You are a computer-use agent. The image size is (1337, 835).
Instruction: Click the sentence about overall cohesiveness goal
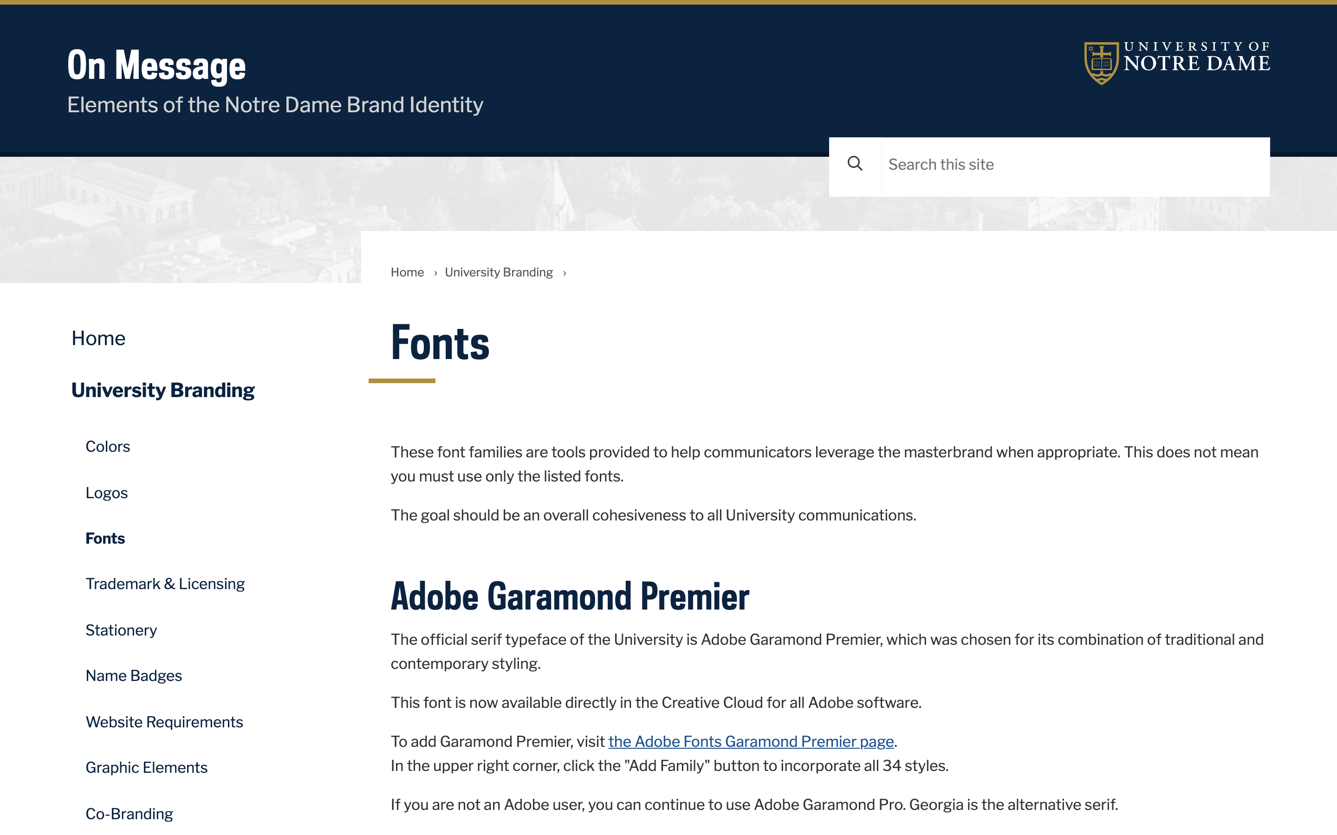(x=653, y=515)
